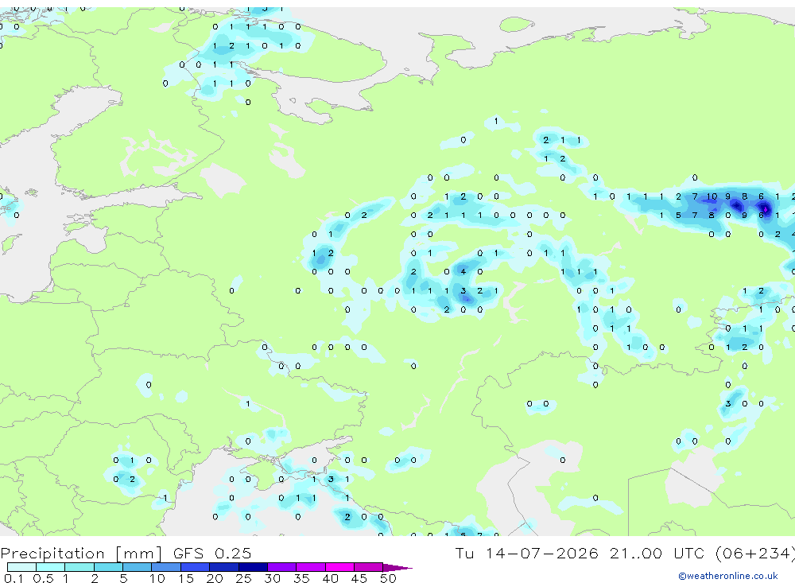The image size is (795, 583).
Task: Click the 'Tu 14-07-2026' date text
Action: [526, 553]
